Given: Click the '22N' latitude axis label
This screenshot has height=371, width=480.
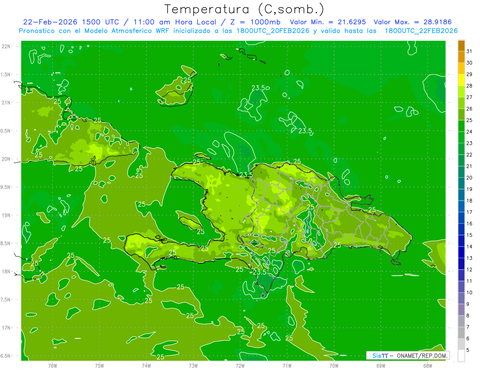Looking at the screenshot, I should tap(6, 46).
